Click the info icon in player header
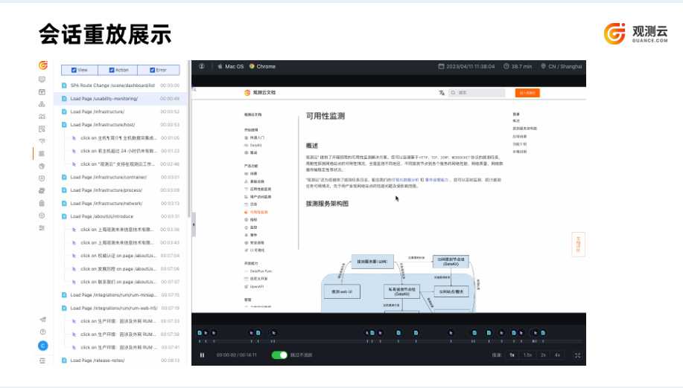 point(202,66)
